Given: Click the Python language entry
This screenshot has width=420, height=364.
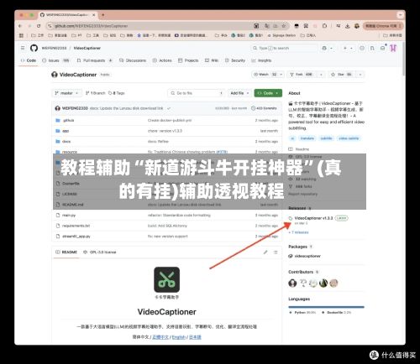Looking at the screenshot, I should coord(302,313).
